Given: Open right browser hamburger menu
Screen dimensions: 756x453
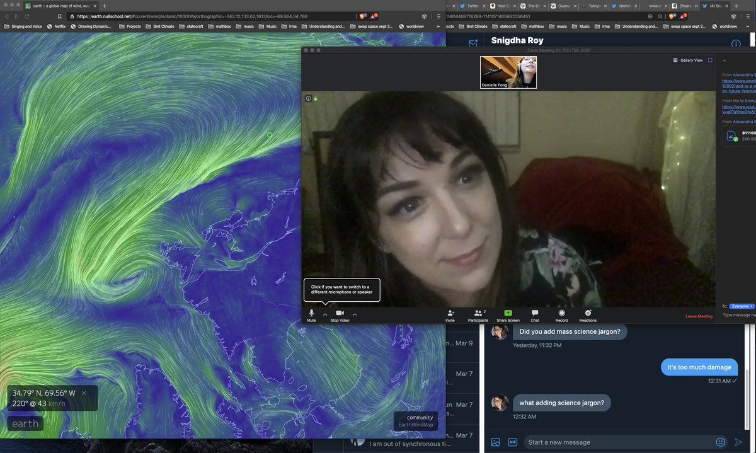Looking at the screenshot, I should click(749, 16).
